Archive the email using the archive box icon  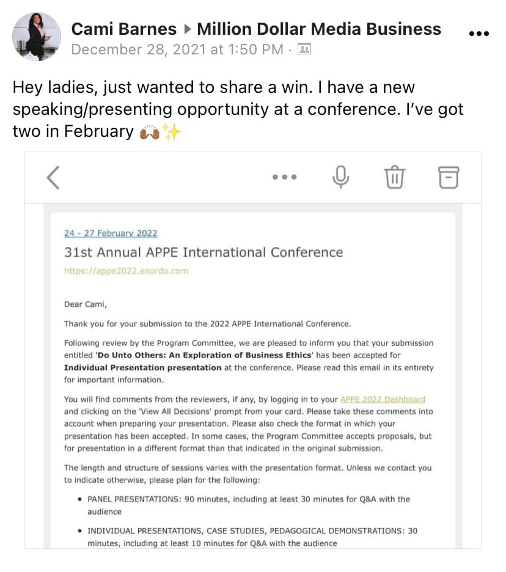[x=448, y=178]
